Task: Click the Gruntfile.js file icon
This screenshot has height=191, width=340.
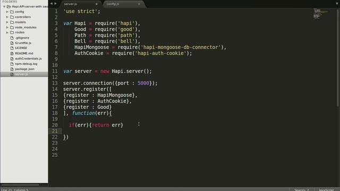Action: [x=12, y=43]
